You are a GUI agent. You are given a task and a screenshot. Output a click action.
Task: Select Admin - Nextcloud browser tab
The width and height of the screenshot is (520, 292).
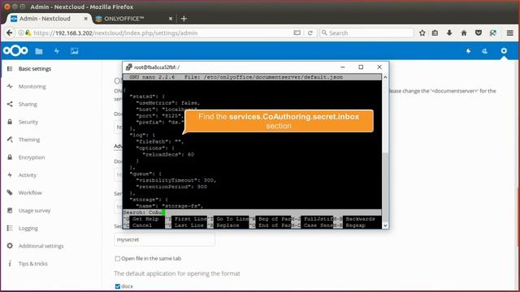click(x=49, y=19)
